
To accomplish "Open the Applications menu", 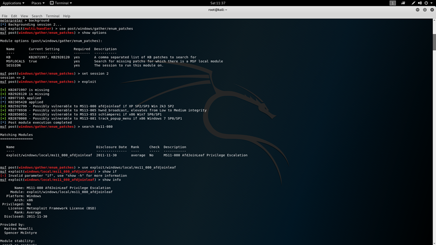I will [x=14, y=3].
